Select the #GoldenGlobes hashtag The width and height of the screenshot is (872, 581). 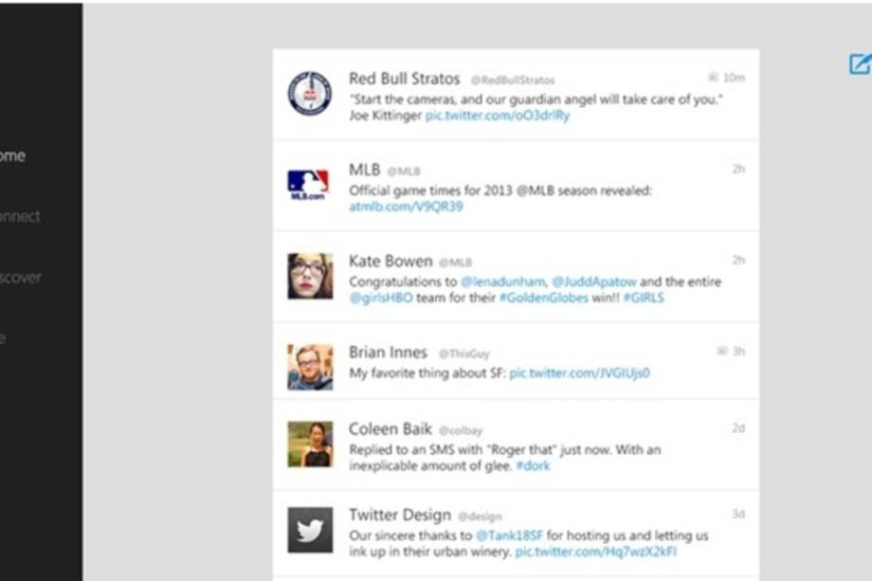click(544, 298)
